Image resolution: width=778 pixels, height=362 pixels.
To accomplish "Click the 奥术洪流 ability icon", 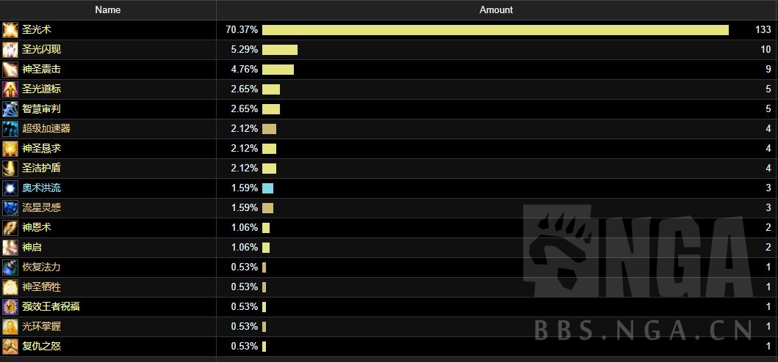I will (10, 188).
